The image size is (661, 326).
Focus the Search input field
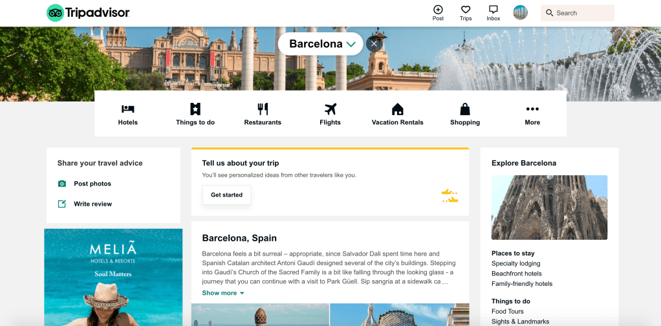click(x=578, y=13)
